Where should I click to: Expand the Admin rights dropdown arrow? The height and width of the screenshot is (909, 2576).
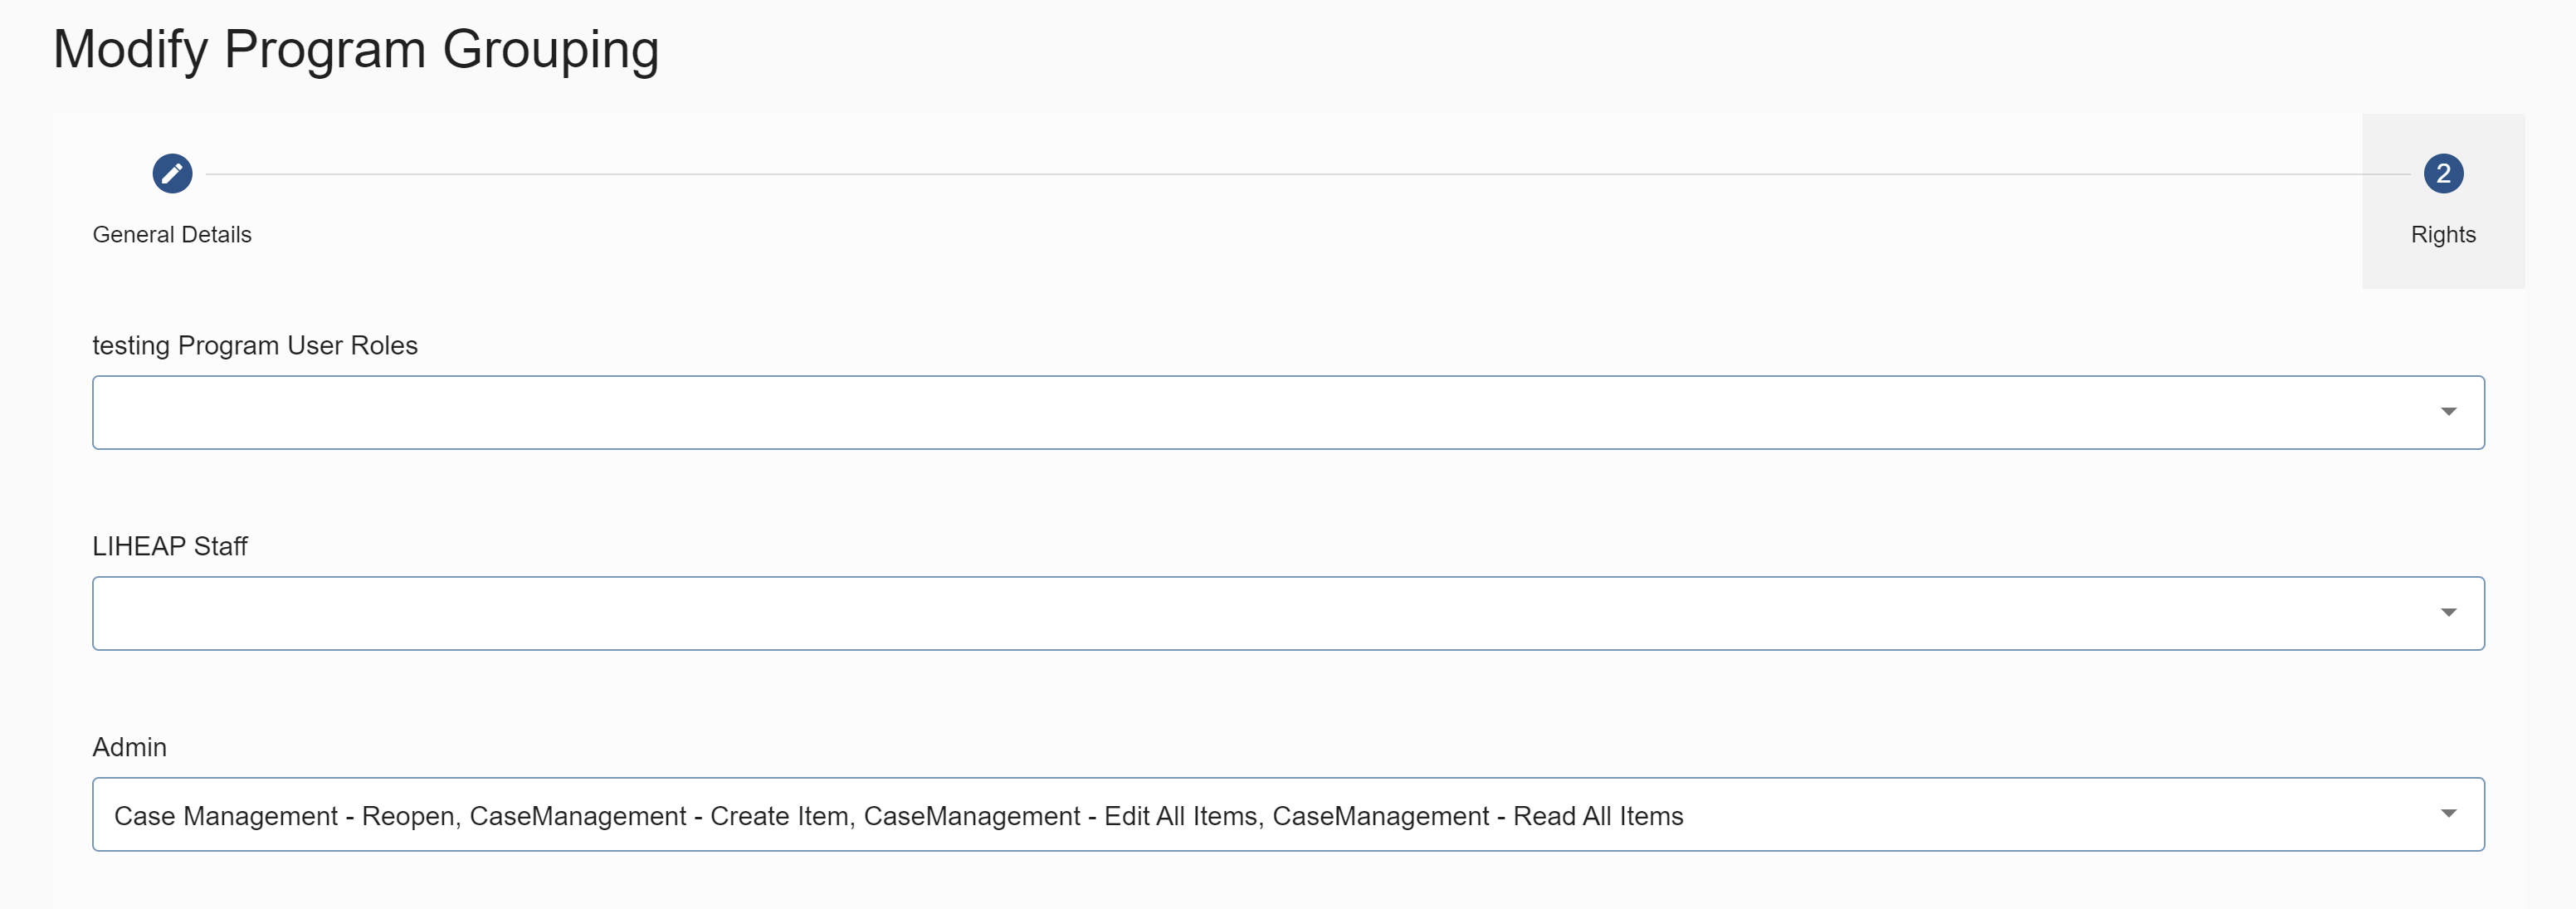click(2448, 814)
